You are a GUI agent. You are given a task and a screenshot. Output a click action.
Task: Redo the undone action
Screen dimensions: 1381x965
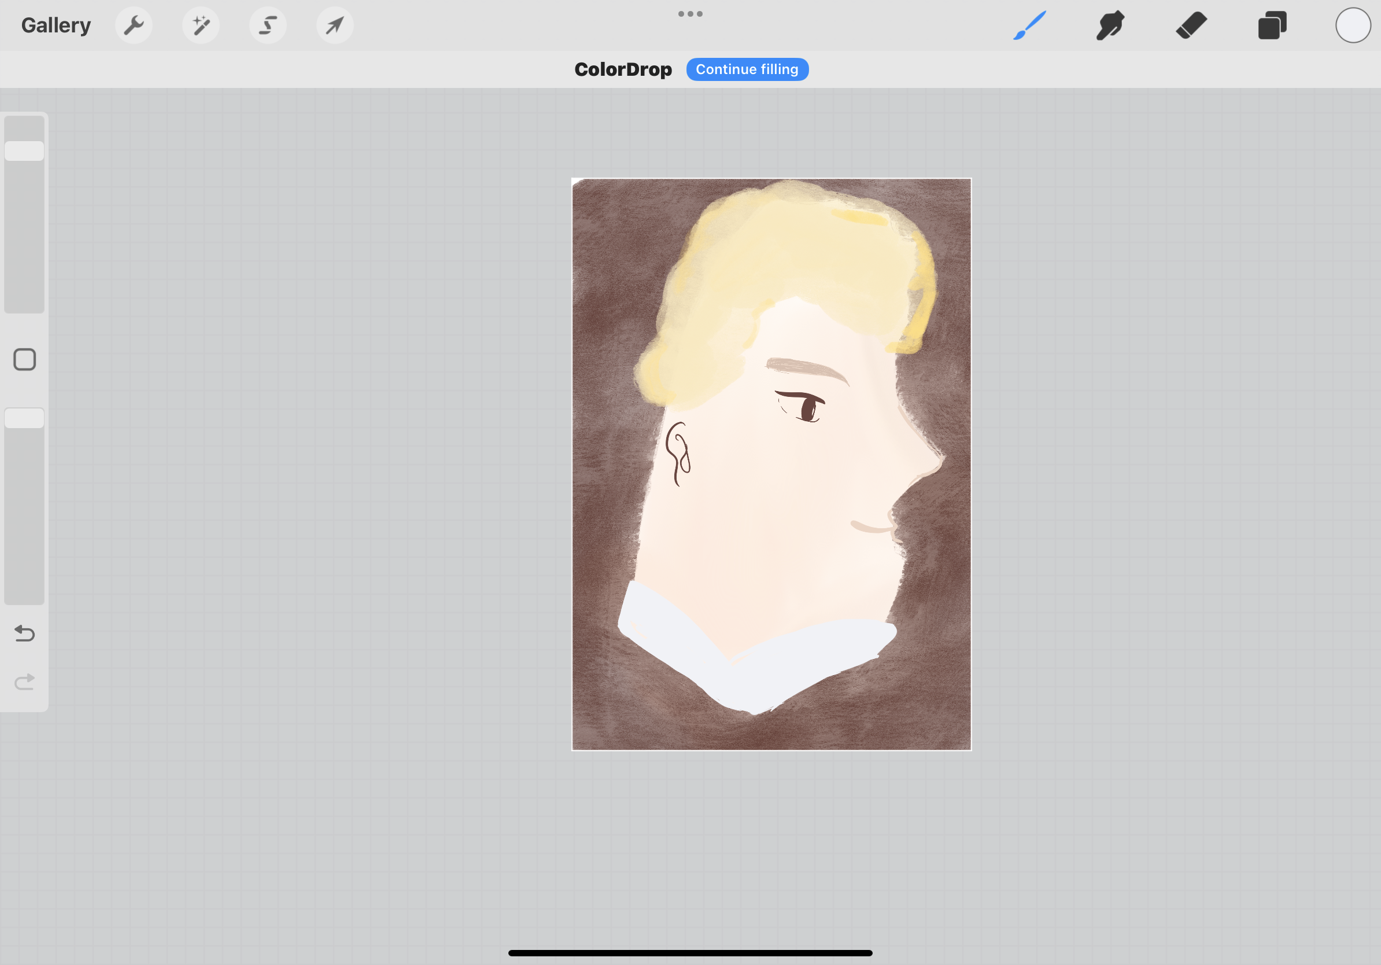pyautogui.click(x=24, y=681)
